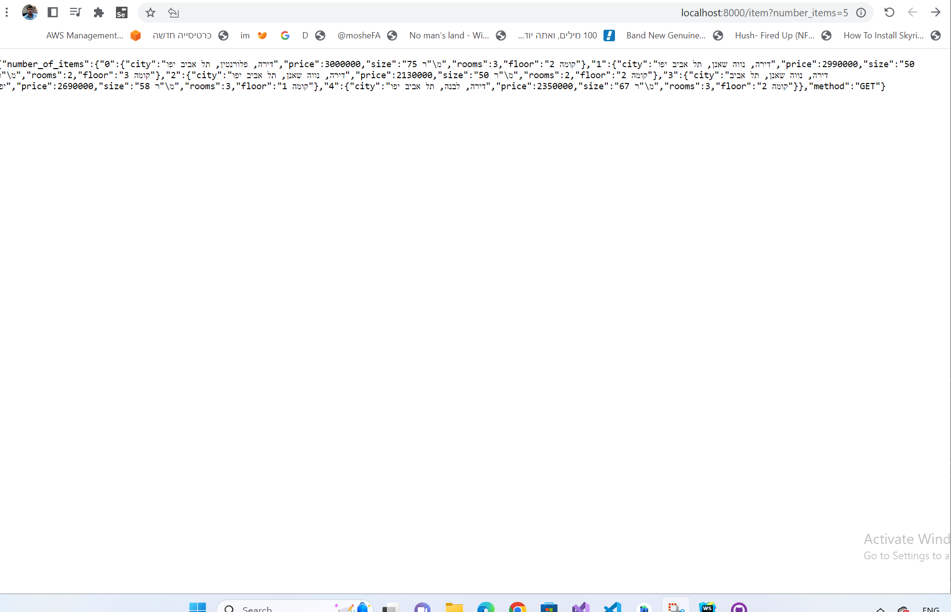
Task: Bookmark this page with the star icon
Action: pos(151,12)
